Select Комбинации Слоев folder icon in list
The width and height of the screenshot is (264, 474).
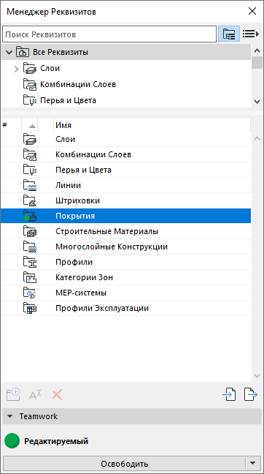coord(30,155)
